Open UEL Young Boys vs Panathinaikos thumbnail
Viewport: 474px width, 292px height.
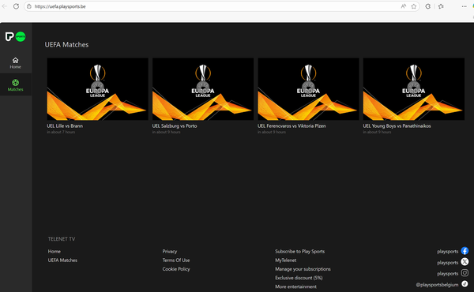pyautogui.click(x=413, y=89)
